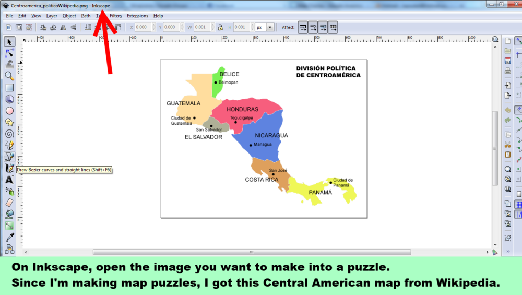Image resolution: width=522 pixels, height=295 pixels.
Task: Activate the Spiral drawing tool
Action: pos(9,134)
